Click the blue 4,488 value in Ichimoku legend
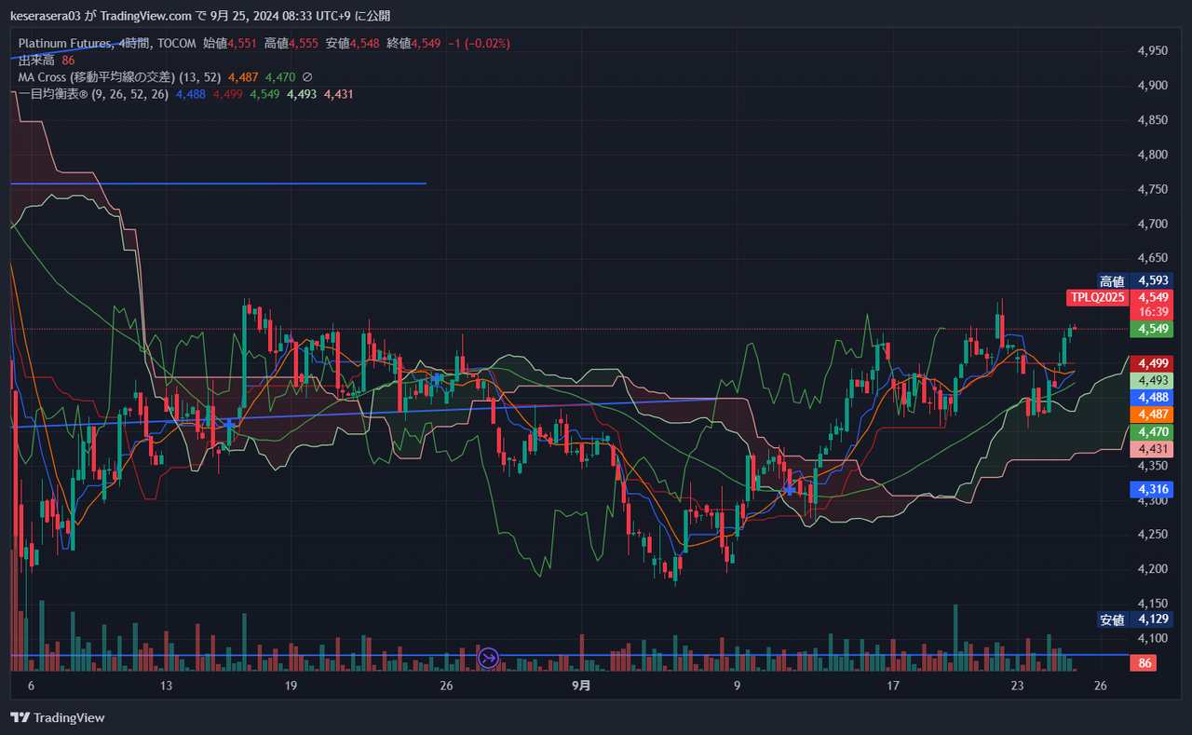This screenshot has width=1192, height=735. tap(191, 94)
